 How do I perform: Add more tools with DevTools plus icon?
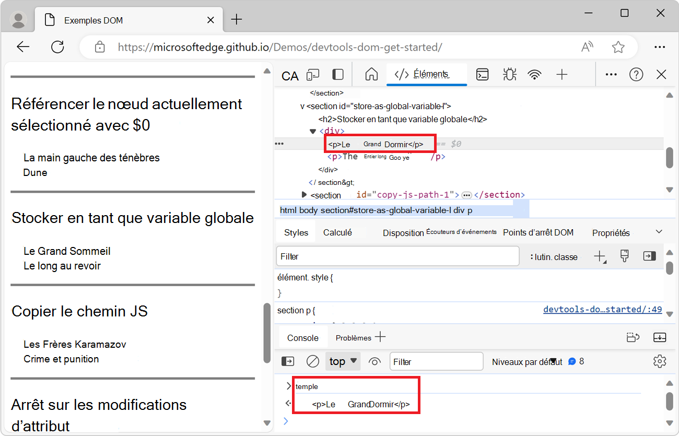click(x=561, y=75)
